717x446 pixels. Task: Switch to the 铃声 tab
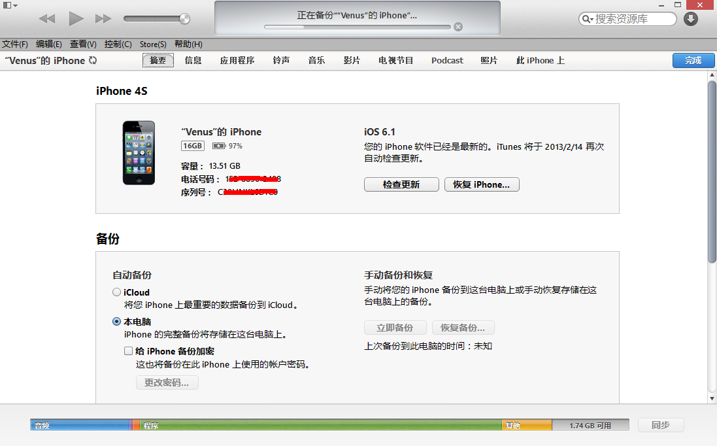[281, 60]
